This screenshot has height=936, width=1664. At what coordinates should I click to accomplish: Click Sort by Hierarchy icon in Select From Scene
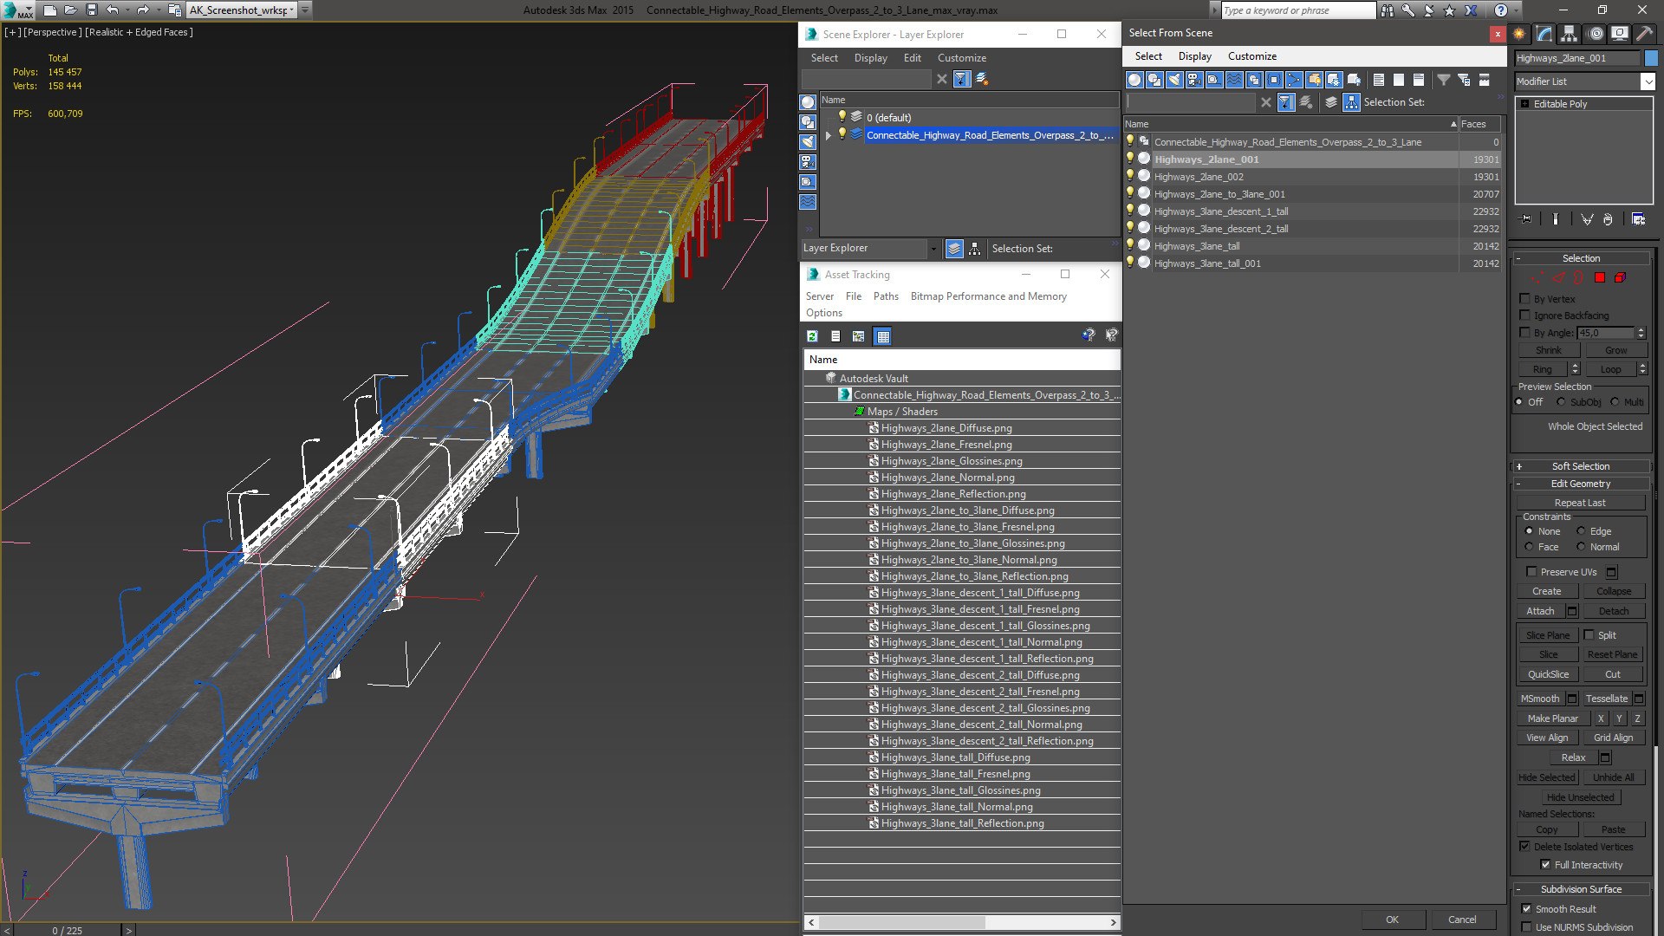click(1352, 102)
